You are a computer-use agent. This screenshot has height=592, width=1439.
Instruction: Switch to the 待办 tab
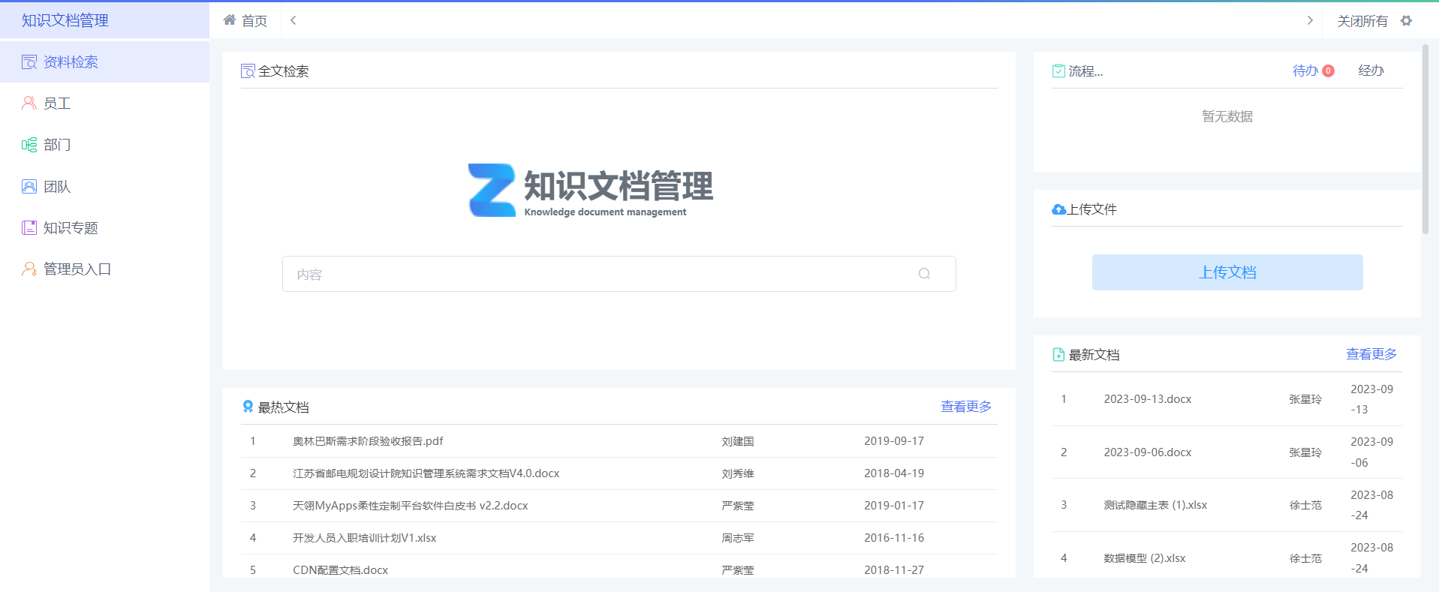pyautogui.click(x=1305, y=71)
